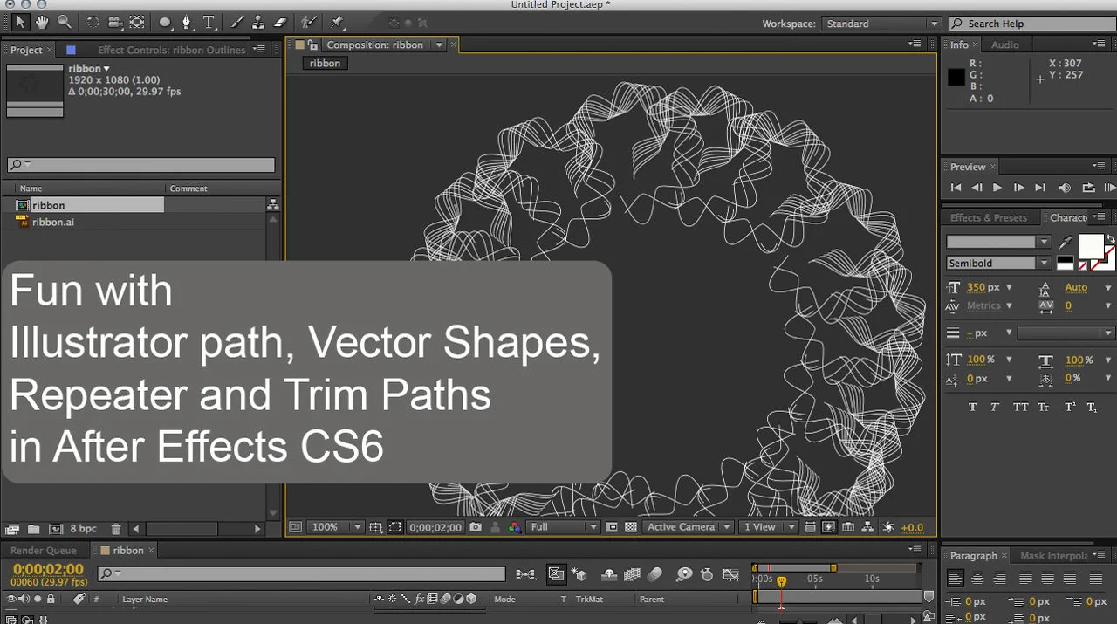This screenshot has width=1117, height=624.
Task: Select the Pen tool
Action: [187, 23]
